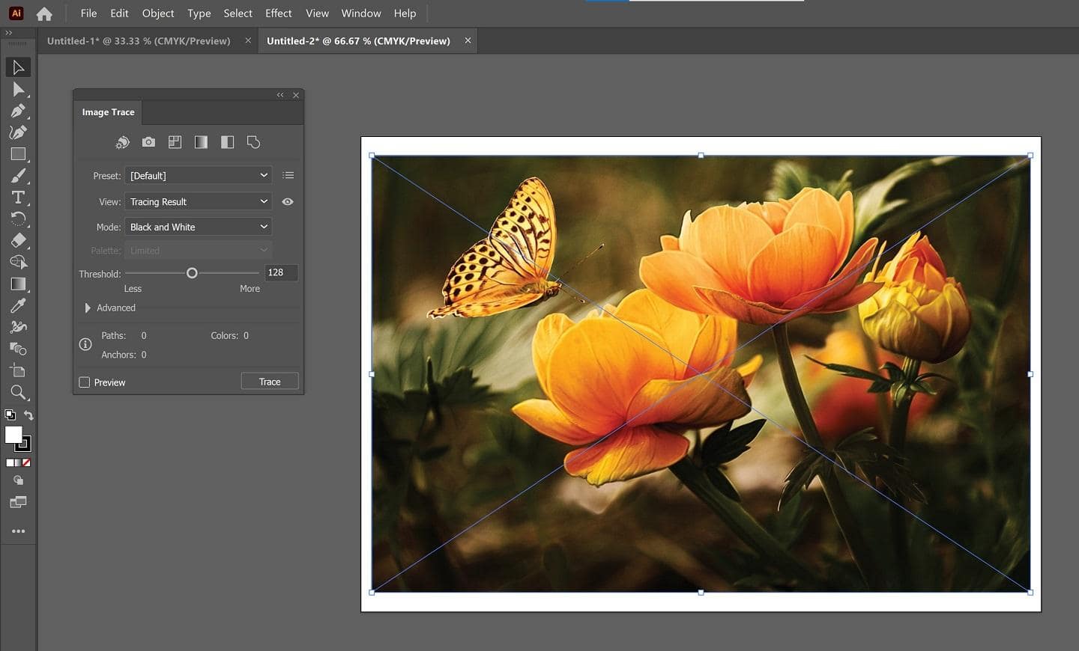The width and height of the screenshot is (1079, 651).
Task: Enable the Preview checkbox in Image Trace
Action: click(x=84, y=382)
